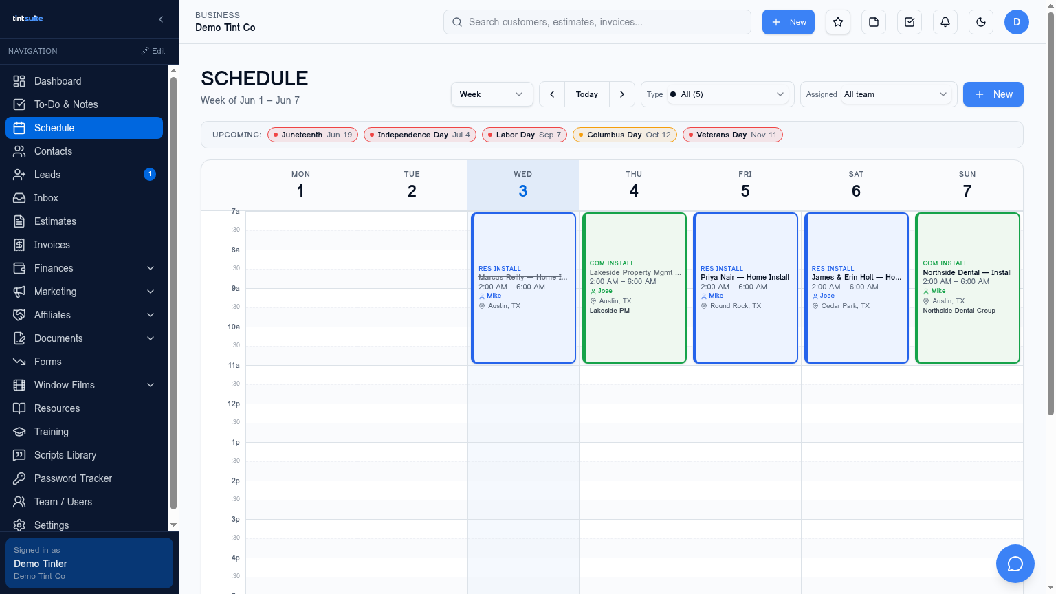Open the chat support bubble
1056x594 pixels.
coord(1015,564)
